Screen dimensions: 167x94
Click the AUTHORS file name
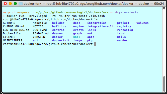(x=9, y=23)
